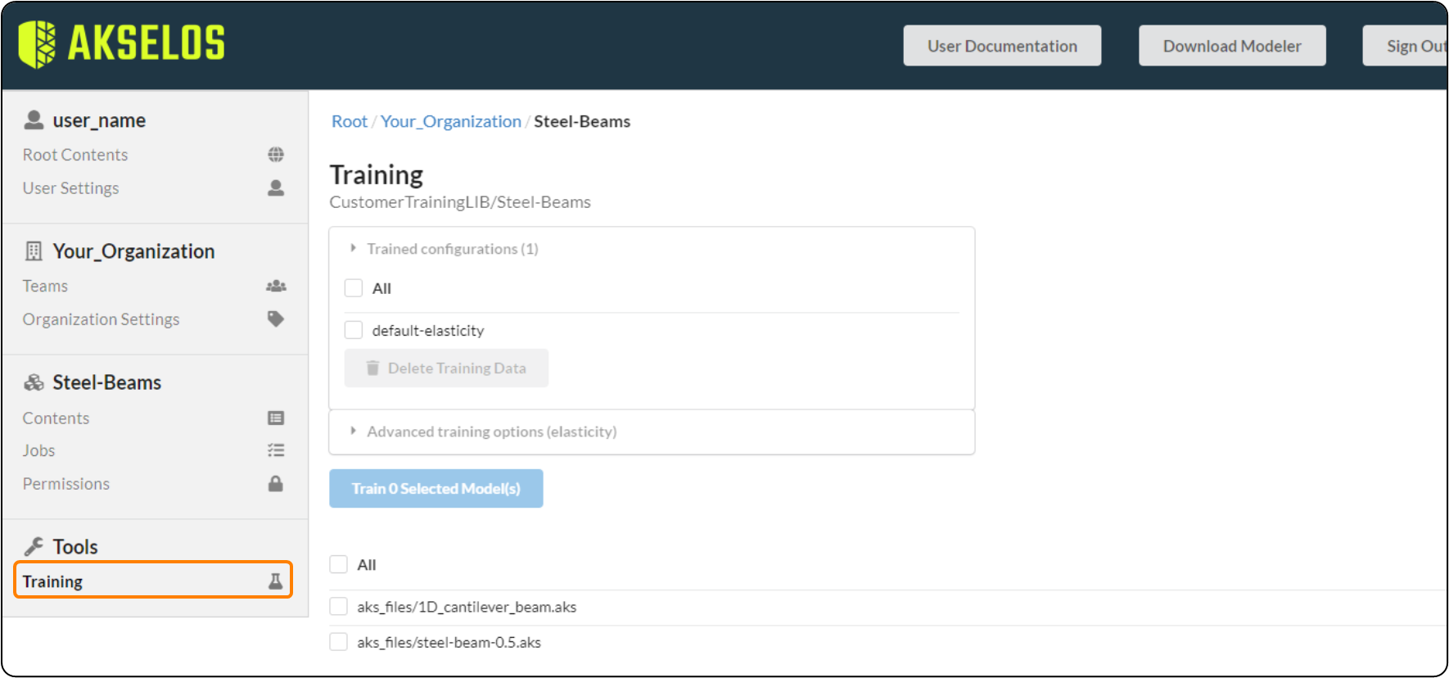Open Jobs under Steel-Beams
Image resolution: width=1449 pixels, height=678 pixels.
tap(38, 451)
